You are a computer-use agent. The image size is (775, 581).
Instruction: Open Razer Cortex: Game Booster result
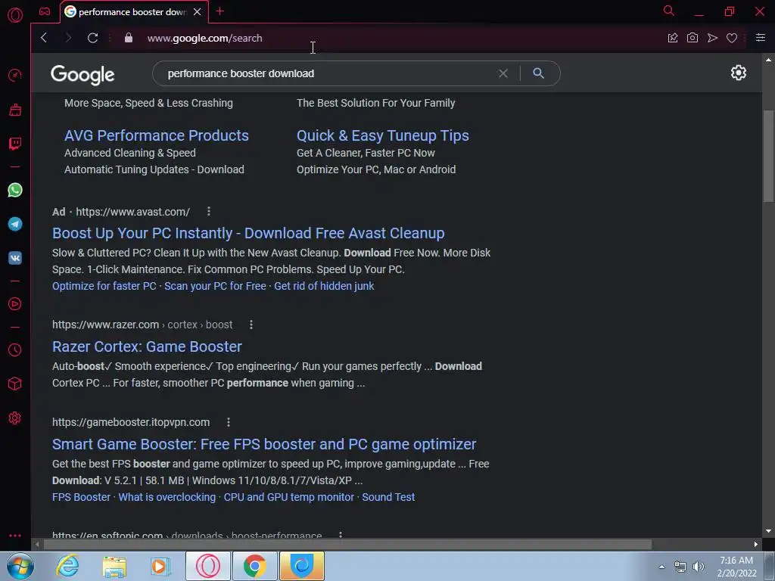(x=148, y=346)
